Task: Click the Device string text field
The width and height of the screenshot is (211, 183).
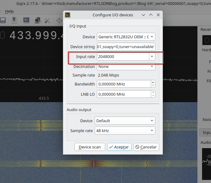Action: click(x=126, y=47)
